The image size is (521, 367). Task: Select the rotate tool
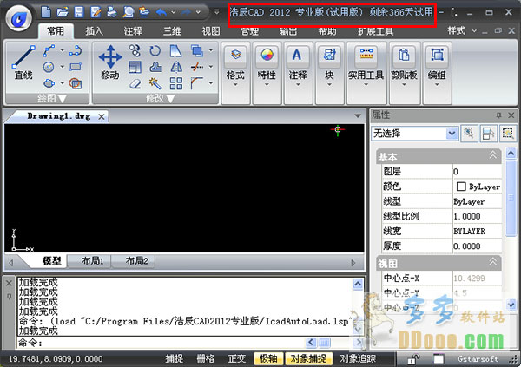(155, 50)
